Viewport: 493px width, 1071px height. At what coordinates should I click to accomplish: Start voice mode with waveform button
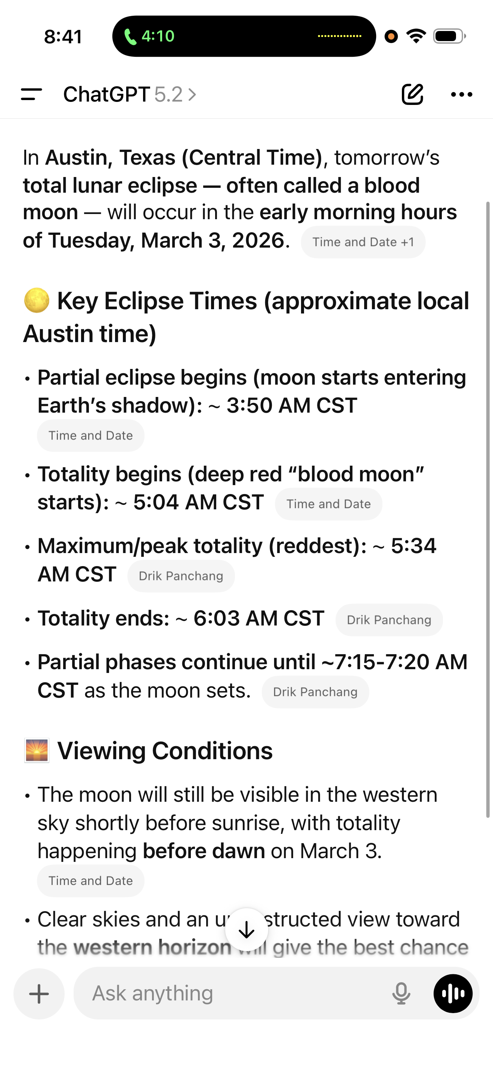pyautogui.click(x=453, y=994)
